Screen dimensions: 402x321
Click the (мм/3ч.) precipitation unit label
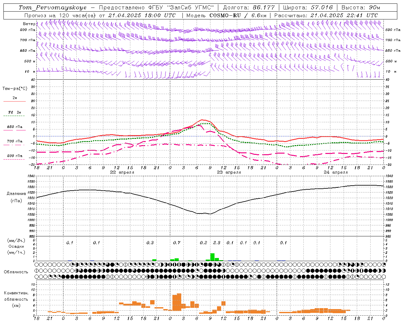point(16,241)
